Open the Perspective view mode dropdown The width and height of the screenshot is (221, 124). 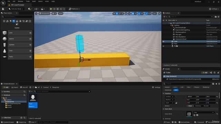[x=45, y=13]
